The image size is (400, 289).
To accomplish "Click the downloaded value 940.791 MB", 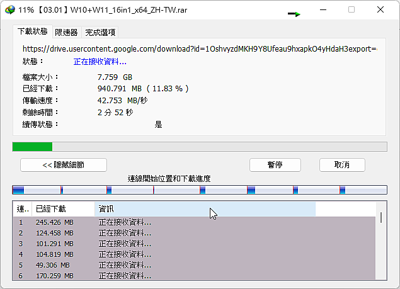I will 143,89.
